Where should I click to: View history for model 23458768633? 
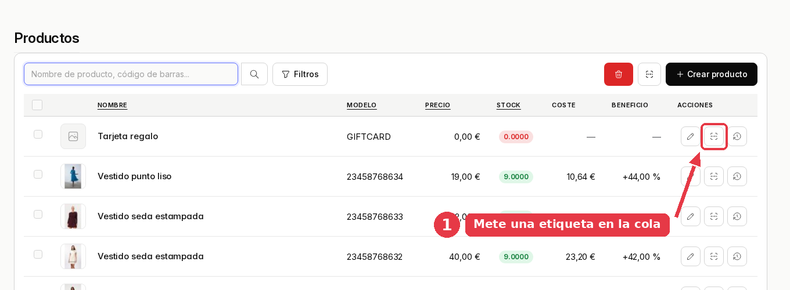737,216
